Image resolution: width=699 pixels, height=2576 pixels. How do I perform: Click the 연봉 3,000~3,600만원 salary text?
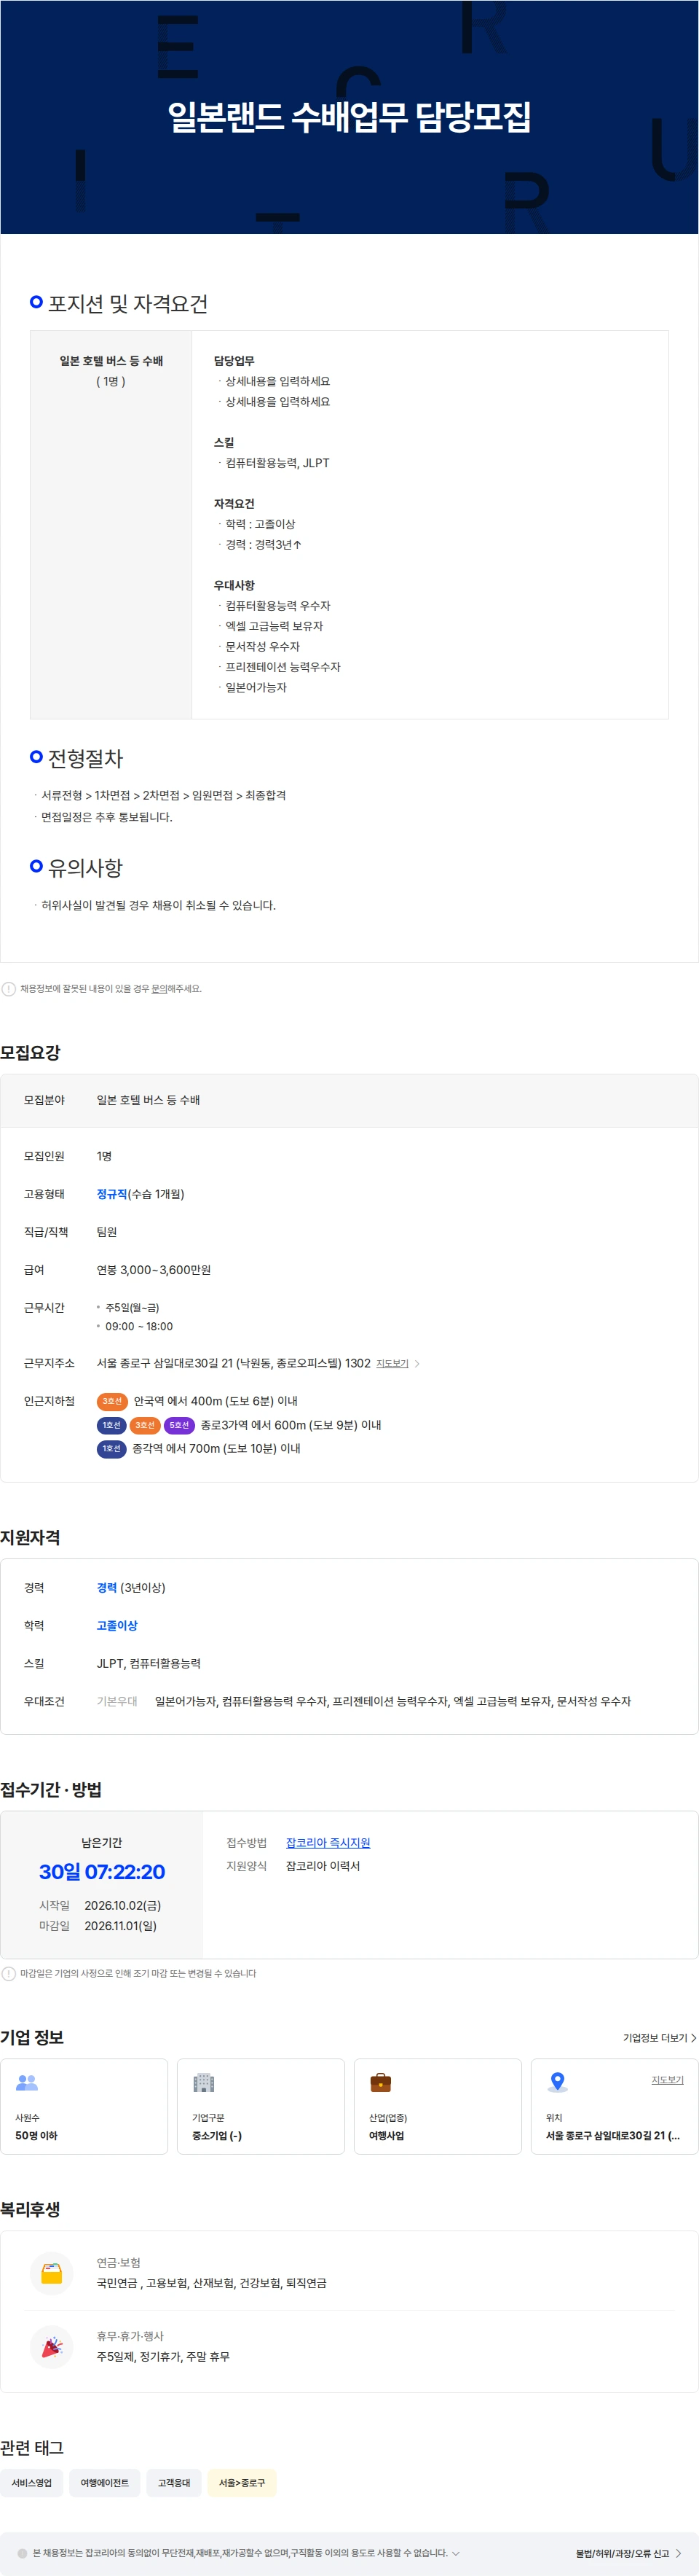coord(154,1270)
